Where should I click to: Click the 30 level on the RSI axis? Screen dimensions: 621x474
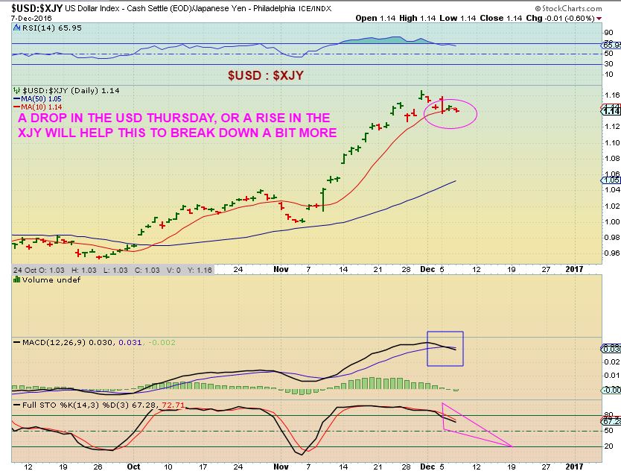608,63
